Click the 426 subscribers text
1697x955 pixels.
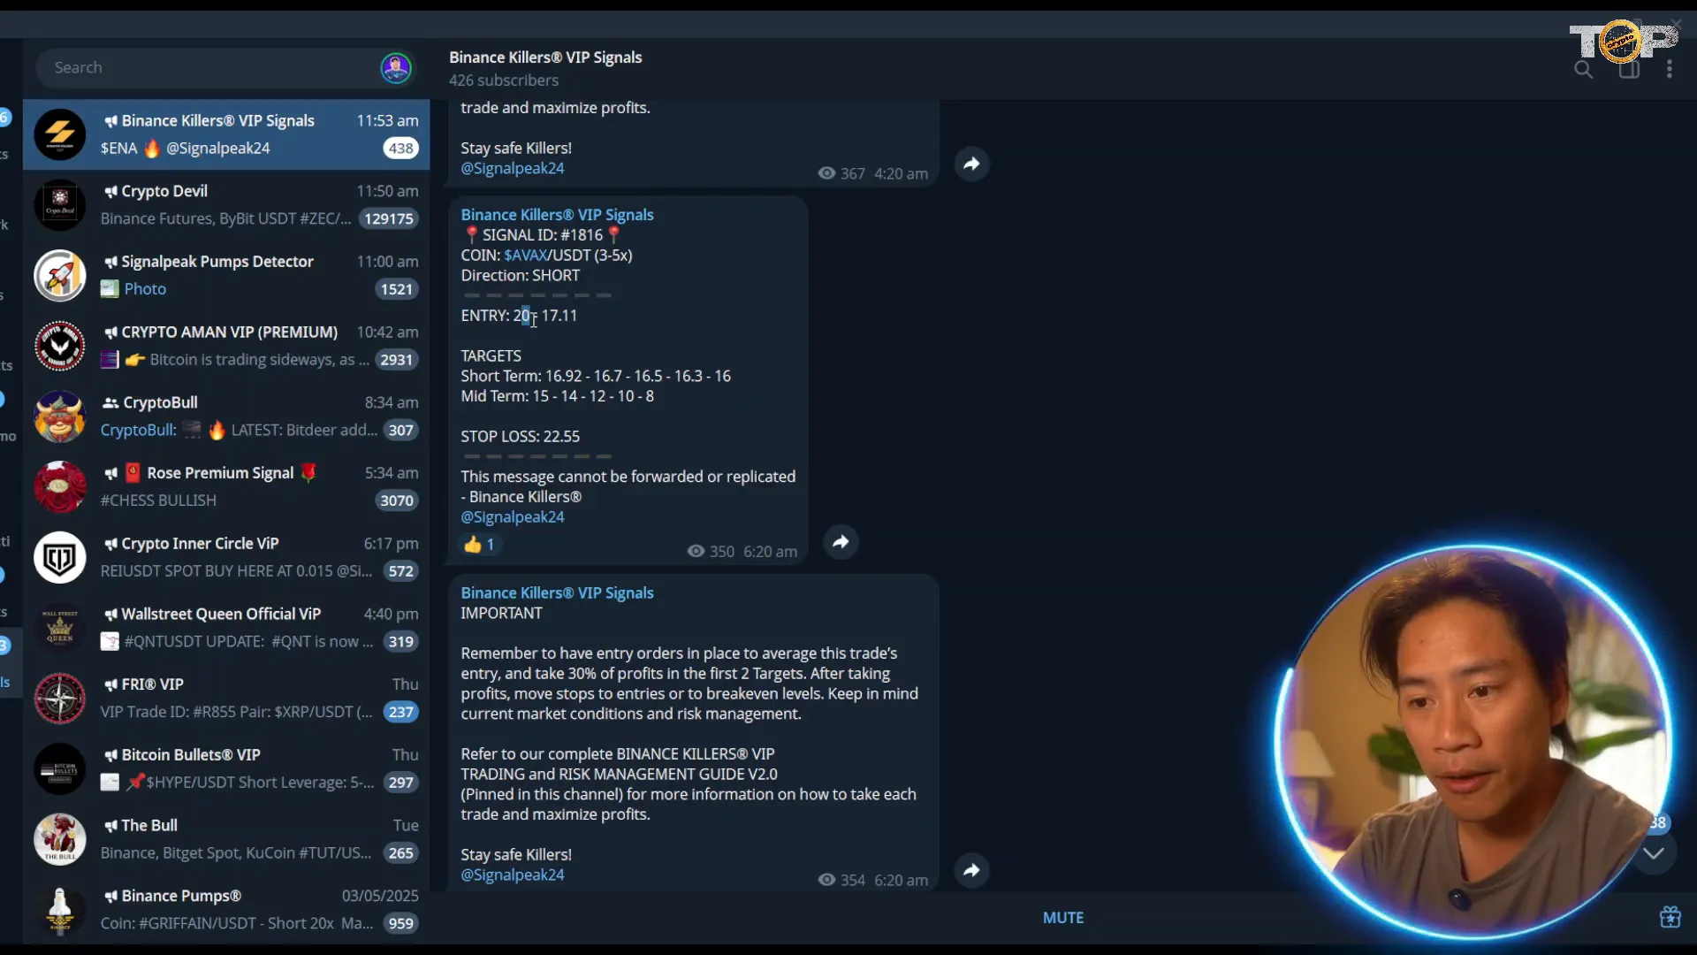coord(504,80)
